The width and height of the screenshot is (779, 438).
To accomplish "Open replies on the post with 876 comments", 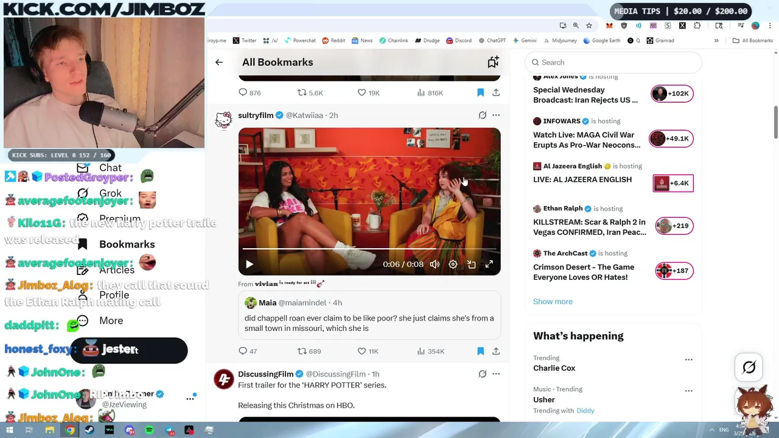I will (x=250, y=92).
